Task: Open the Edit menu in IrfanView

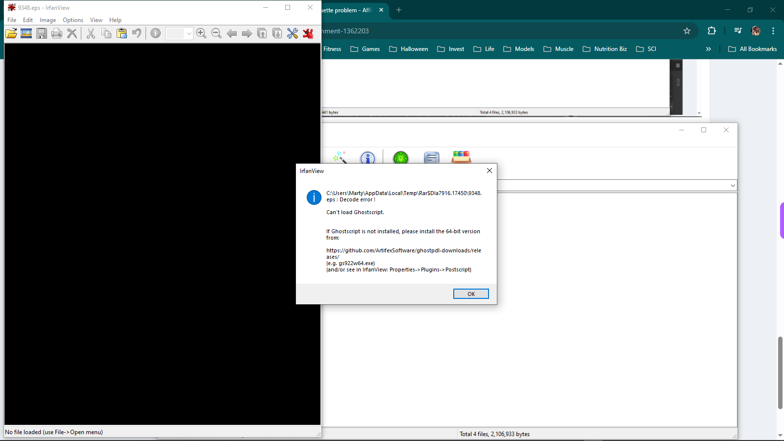Action: coord(28,20)
